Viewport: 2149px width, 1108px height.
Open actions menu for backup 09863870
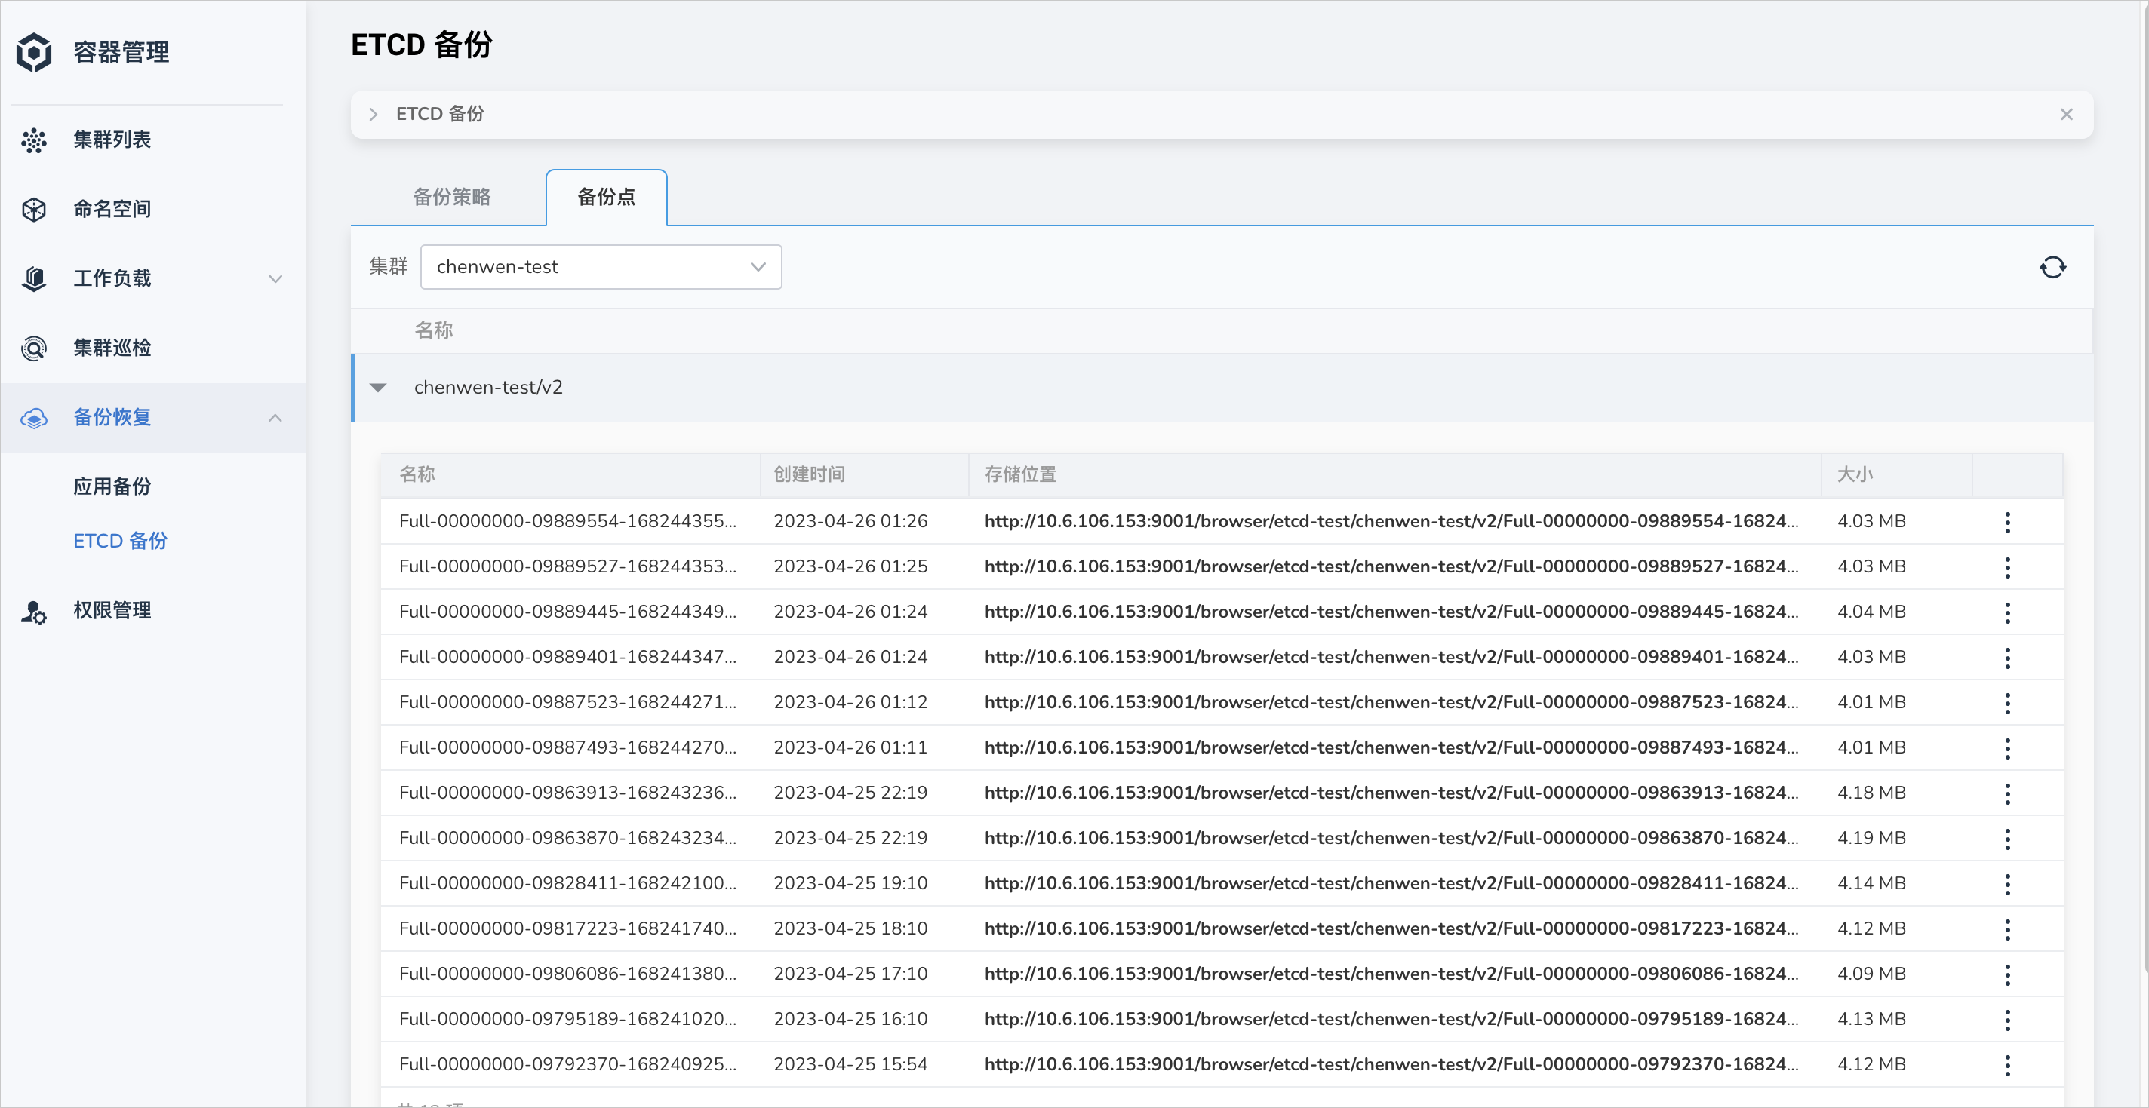(x=2007, y=838)
